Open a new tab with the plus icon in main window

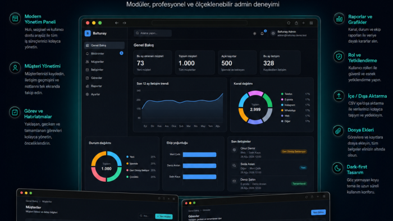click(x=304, y=23)
